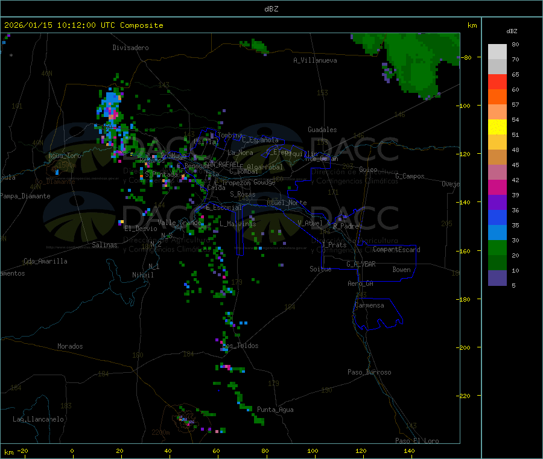543x459 pixels.
Task: Click the timestamp 2026/01/15 10:12:00 UTC Composite
Action: click(83, 25)
